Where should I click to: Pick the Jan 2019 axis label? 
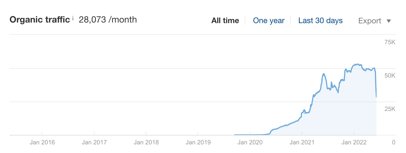[x=198, y=142]
